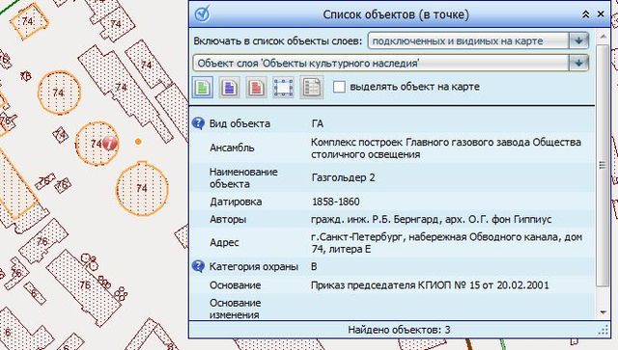Click the Основание label

coord(235,285)
